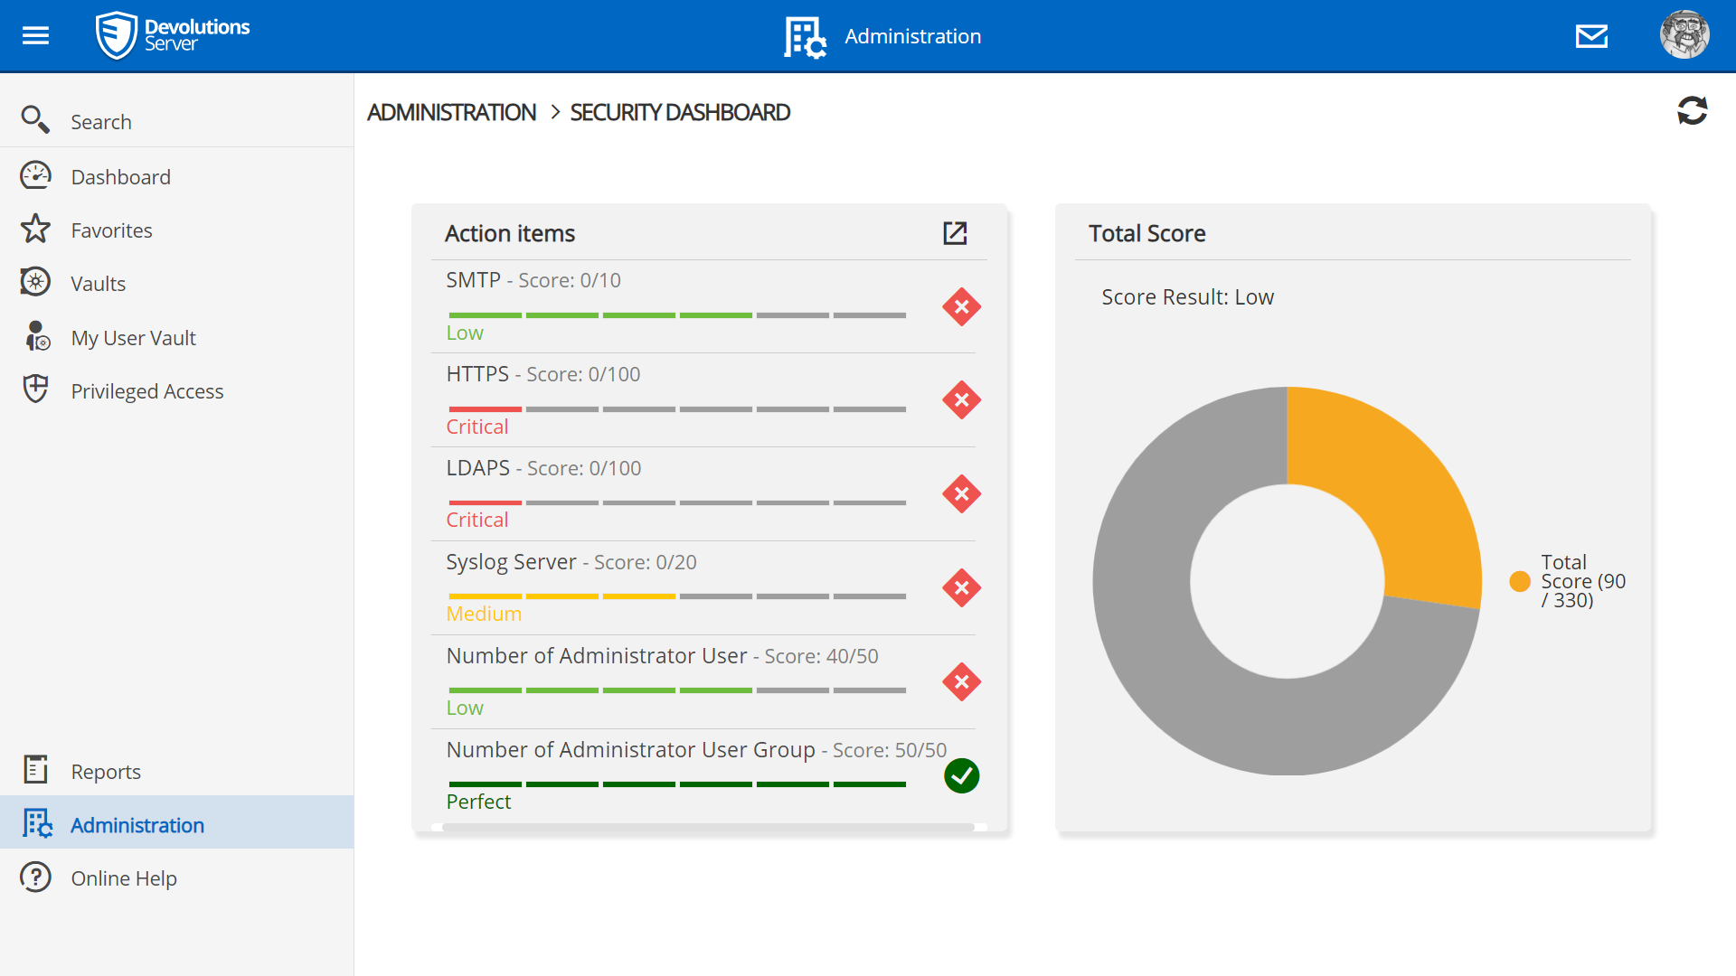
Task: Click the user avatar picture
Action: click(x=1684, y=36)
